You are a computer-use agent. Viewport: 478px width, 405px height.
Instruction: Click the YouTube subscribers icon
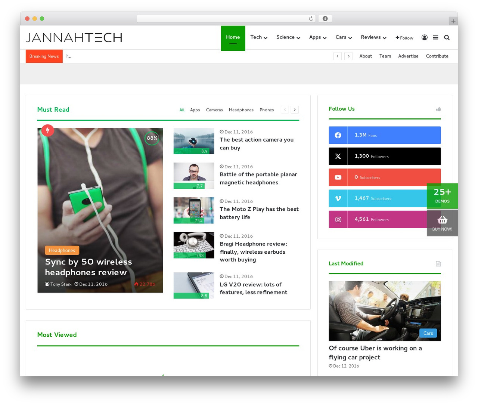coord(338,177)
